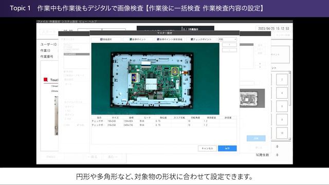Screen dimensions: 329x185
Task: Click the 回転角度 column header
Action: [195, 118]
